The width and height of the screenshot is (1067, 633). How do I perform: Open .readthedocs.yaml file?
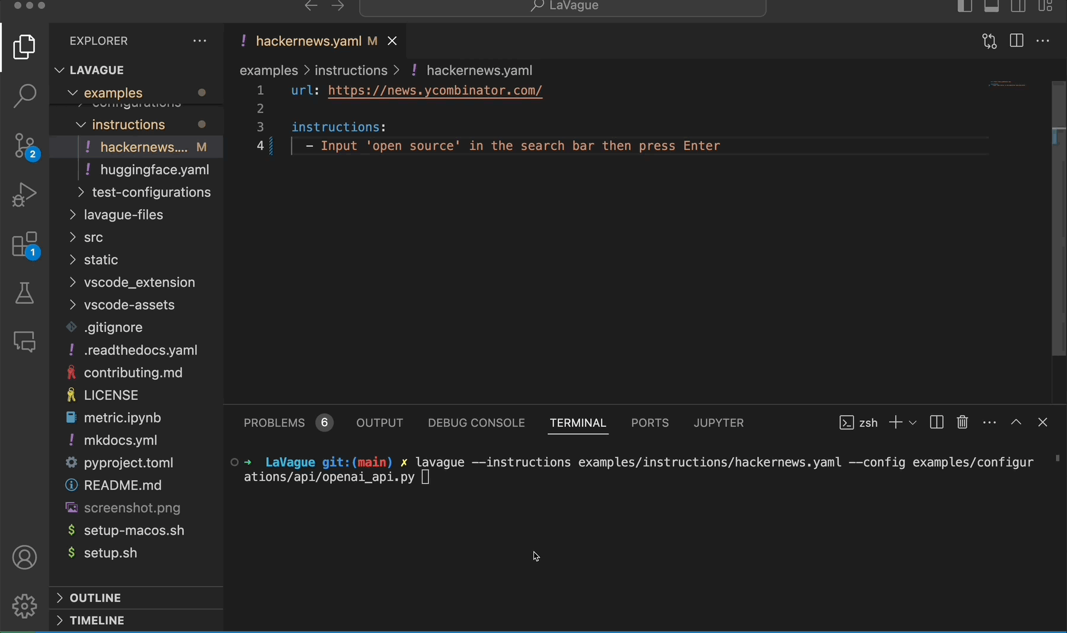136,350
